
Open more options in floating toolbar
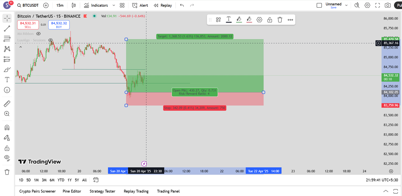290,20
